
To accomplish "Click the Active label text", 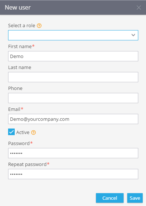I will click(23, 133).
